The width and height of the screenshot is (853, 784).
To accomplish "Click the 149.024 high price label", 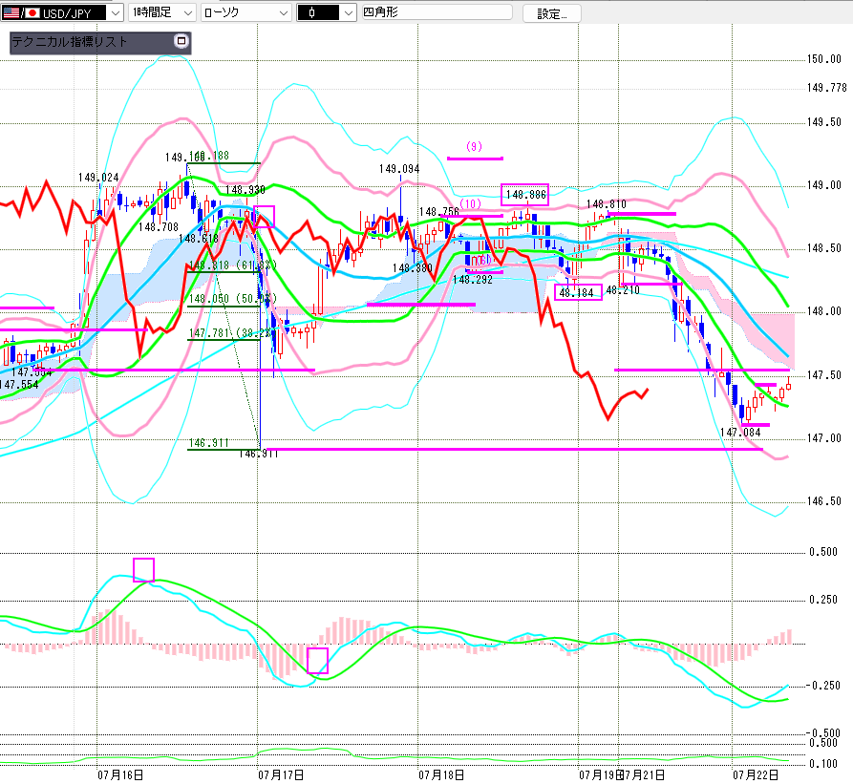I will tap(98, 178).
